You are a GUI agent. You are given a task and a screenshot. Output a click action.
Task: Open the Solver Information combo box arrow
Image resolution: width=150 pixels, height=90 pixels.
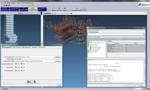(x=144, y=34)
